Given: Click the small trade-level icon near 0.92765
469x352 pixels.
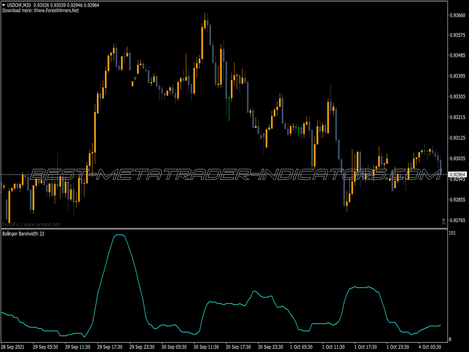Looking at the screenshot, I should pos(443,222).
